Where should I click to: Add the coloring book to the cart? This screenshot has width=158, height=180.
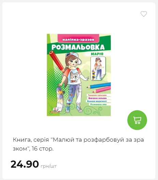click(x=137, y=120)
